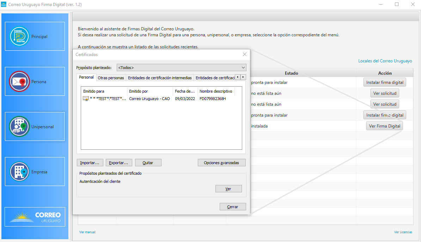Click the Acción column header
This screenshot has height=242, width=421.
[385, 73]
